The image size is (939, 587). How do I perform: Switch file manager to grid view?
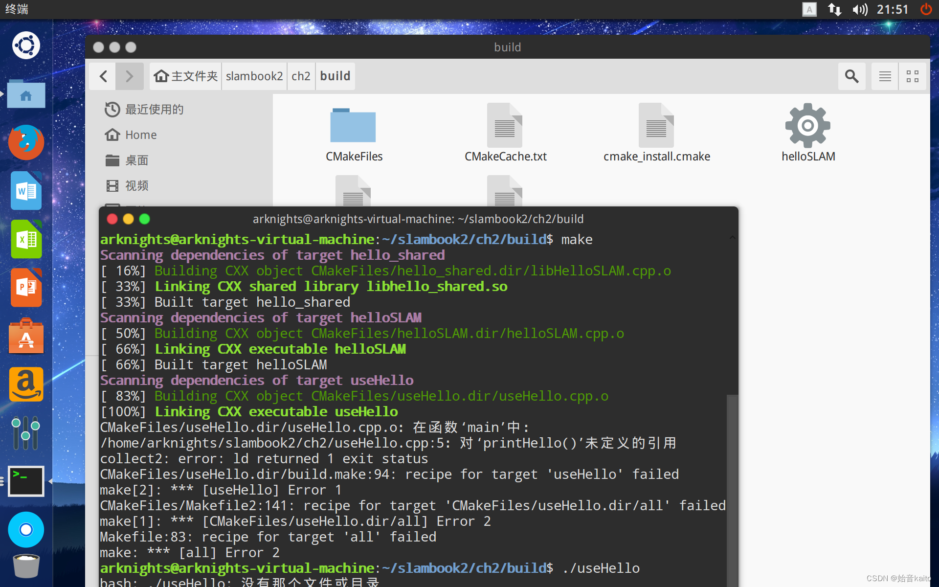point(913,76)
